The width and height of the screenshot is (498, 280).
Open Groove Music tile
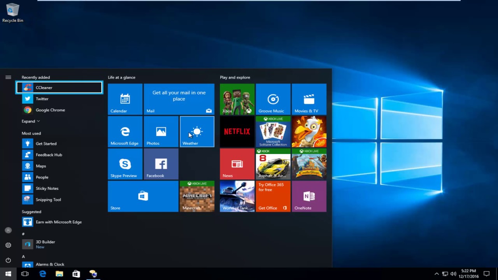coord(273,99)
